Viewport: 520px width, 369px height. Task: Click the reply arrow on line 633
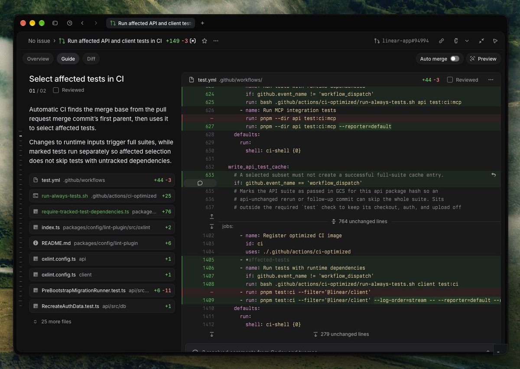point(494,175)
